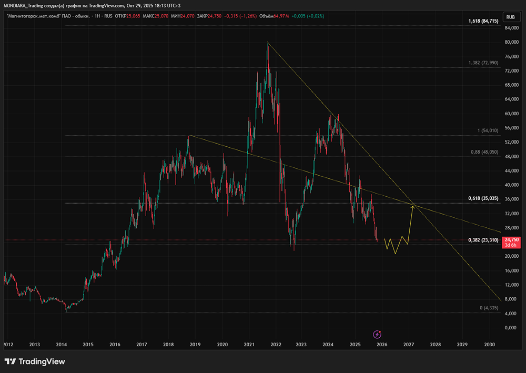This screenshot has height=373, width=526.
Task: Click the 40,000 price axis label
Action: [512, 185]
